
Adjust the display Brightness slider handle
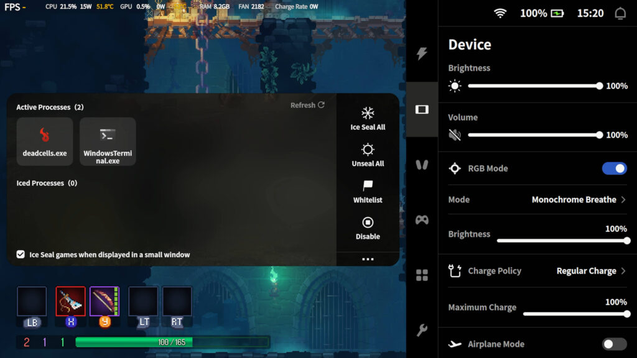pos(599,86)
